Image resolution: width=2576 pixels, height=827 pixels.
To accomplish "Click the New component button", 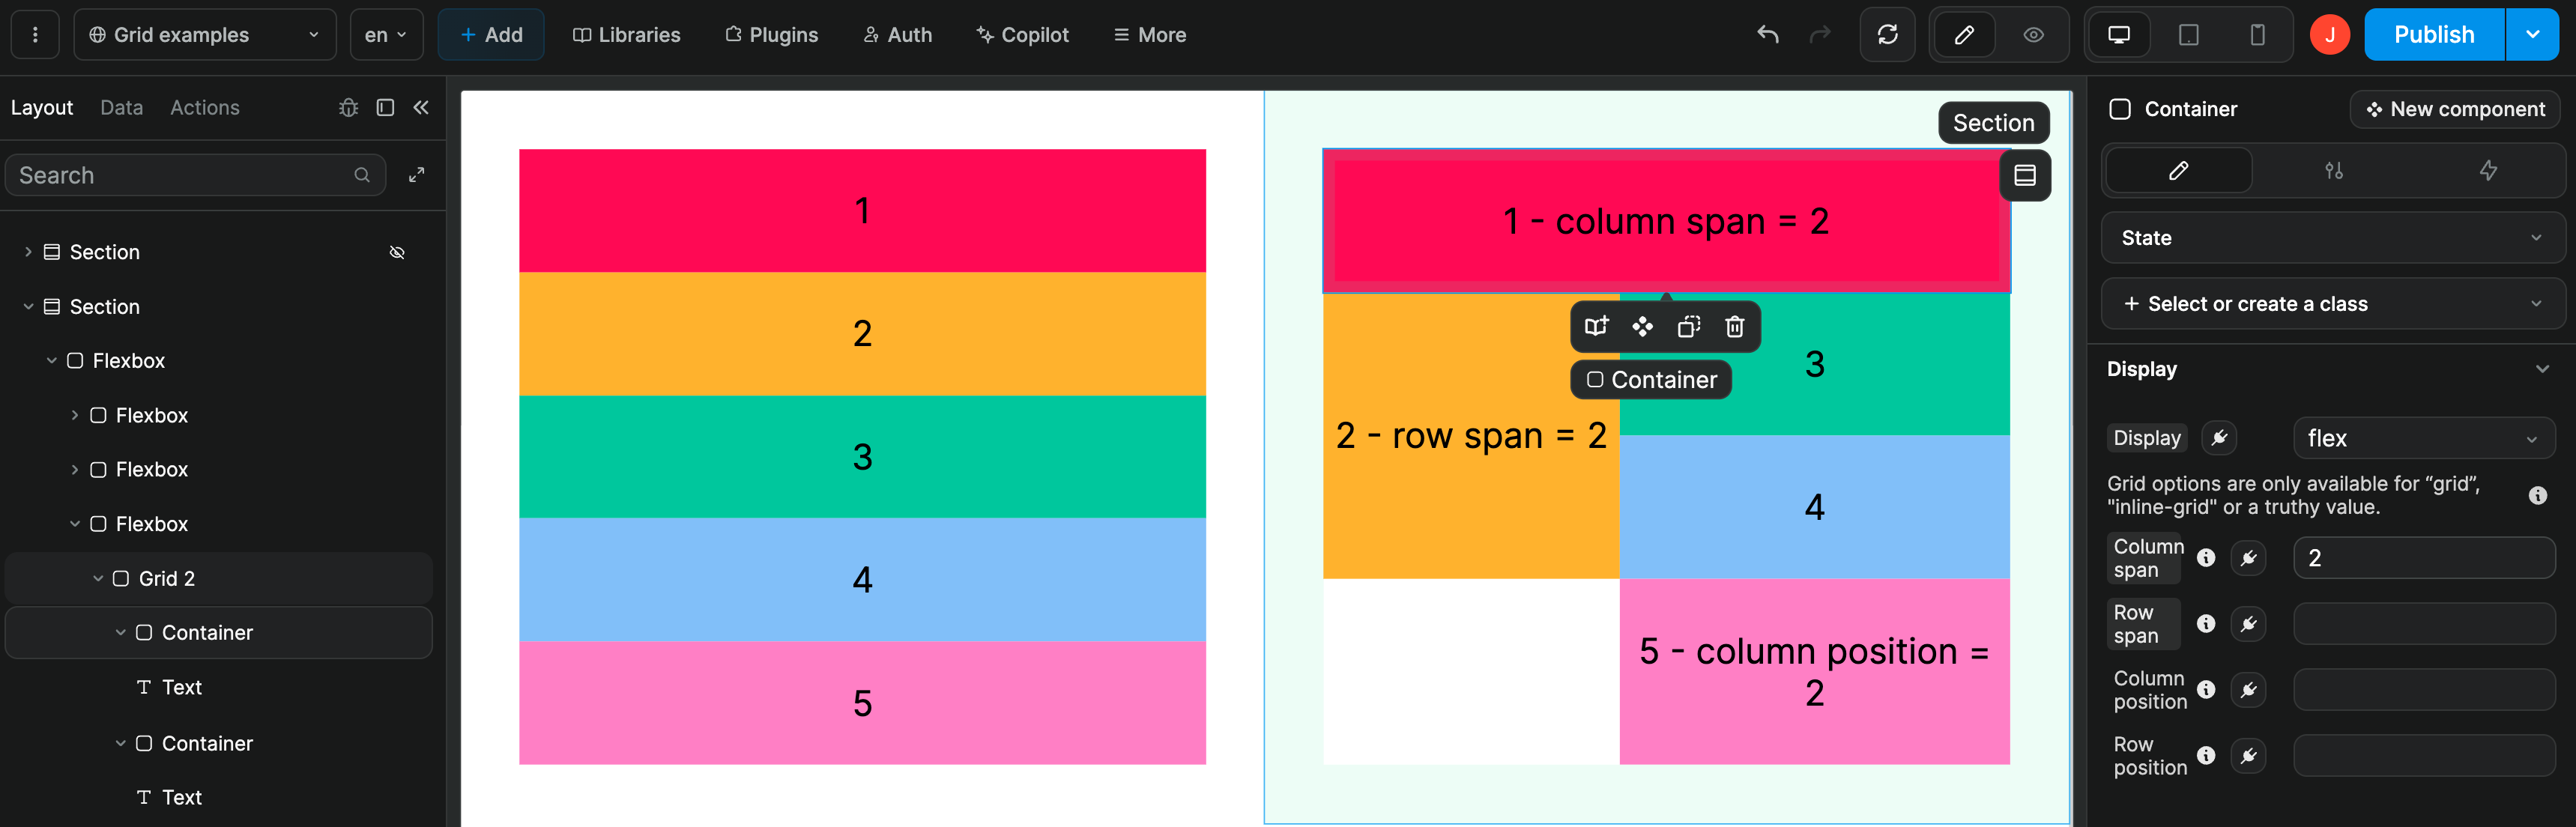I will [2455, 109].
